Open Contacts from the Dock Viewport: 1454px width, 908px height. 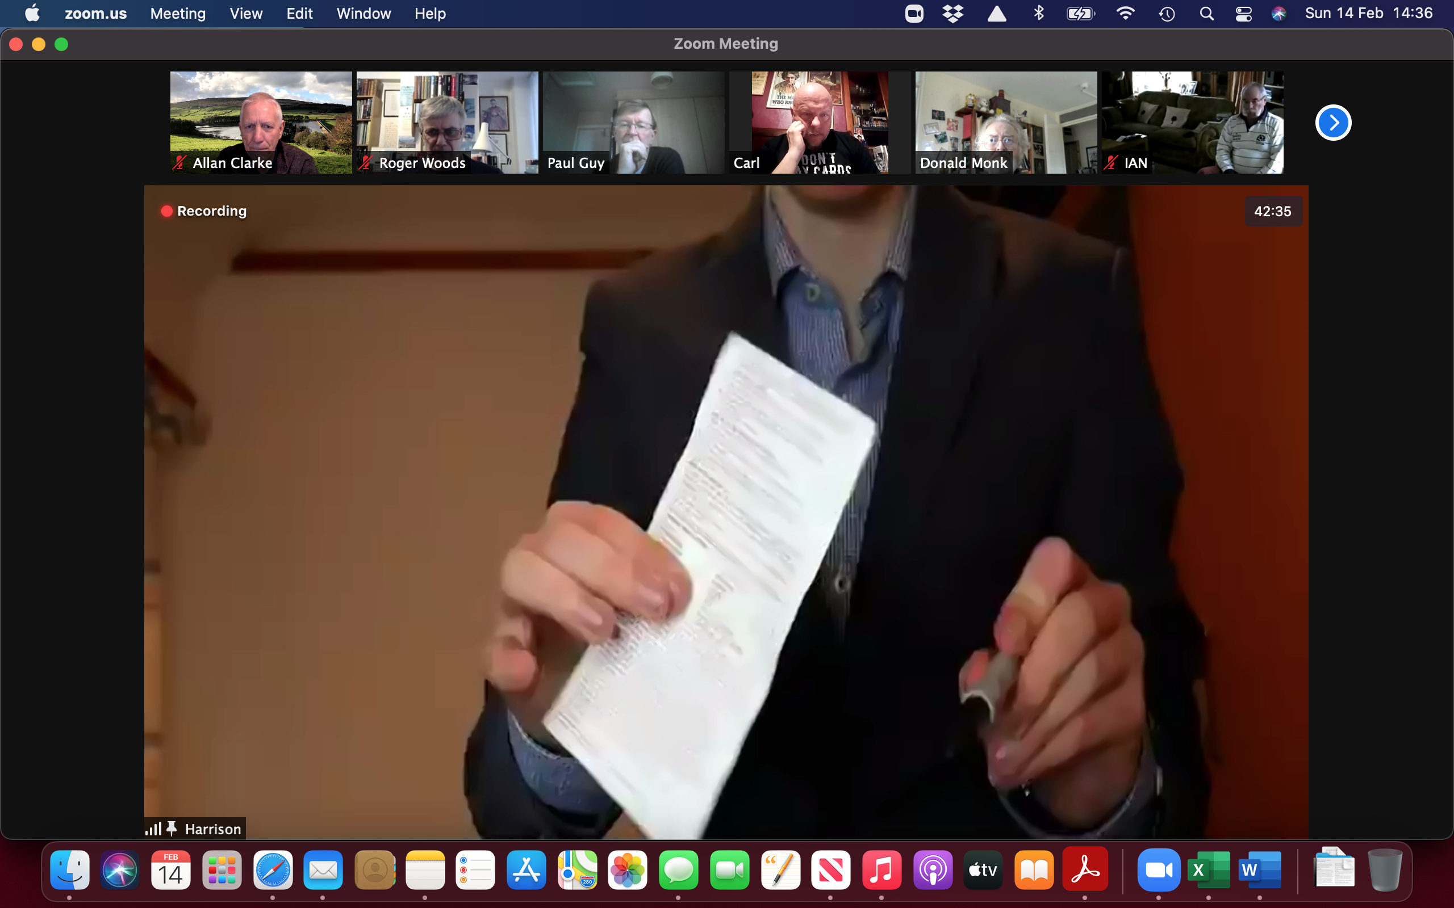pyautogui.click(x=374, y=869)
